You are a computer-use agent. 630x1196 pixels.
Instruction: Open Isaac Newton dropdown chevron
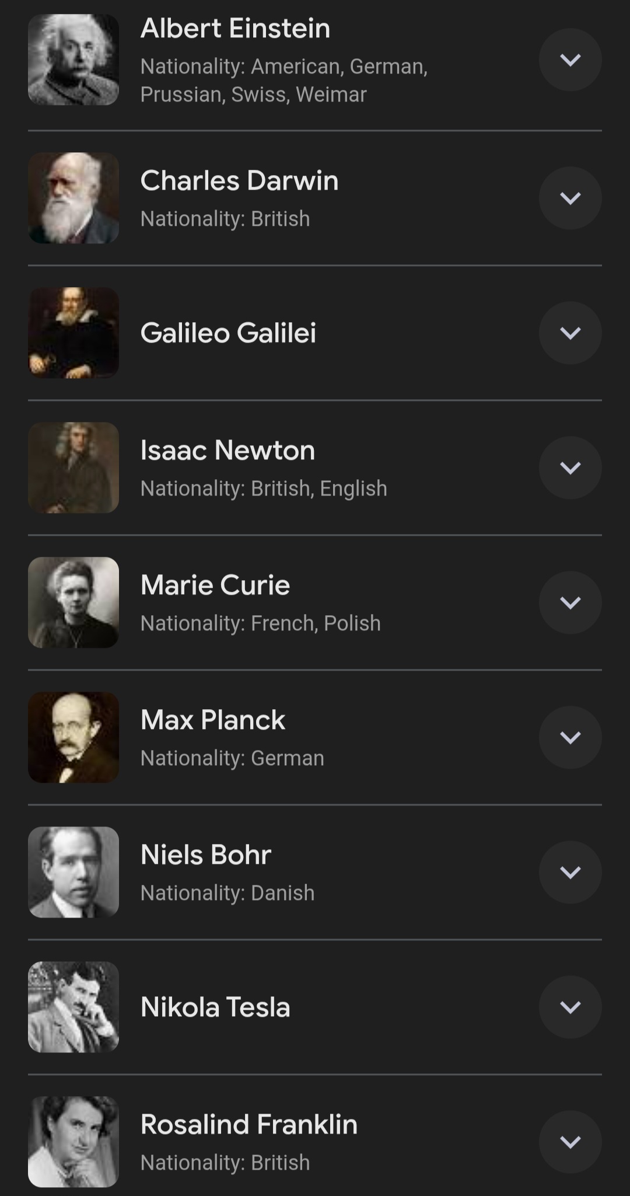coord(570,468)
